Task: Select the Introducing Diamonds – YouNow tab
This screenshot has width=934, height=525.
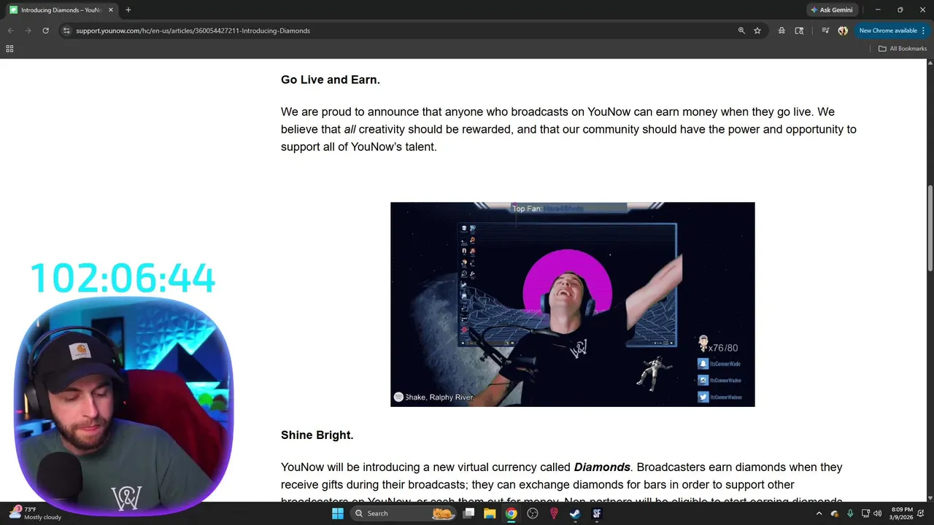Action: 61,10
